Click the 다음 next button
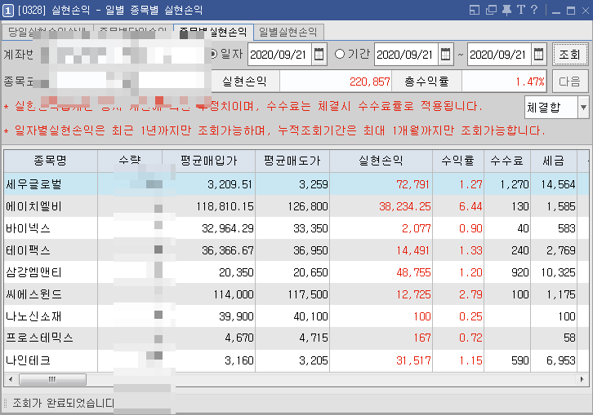Screen dimensions: 593x415 click(570, 82)
